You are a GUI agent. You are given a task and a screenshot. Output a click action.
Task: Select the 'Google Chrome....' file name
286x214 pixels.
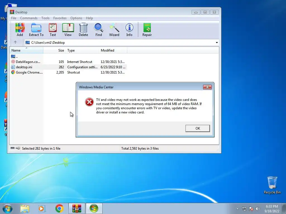[x=29, y=72]
